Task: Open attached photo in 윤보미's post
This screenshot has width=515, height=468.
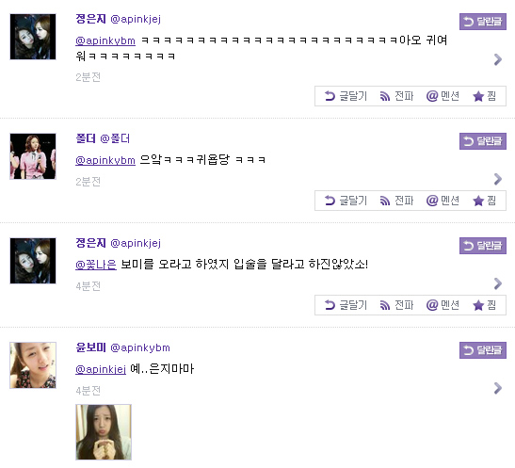Action: pyautogui.click(x=104, y=432)
